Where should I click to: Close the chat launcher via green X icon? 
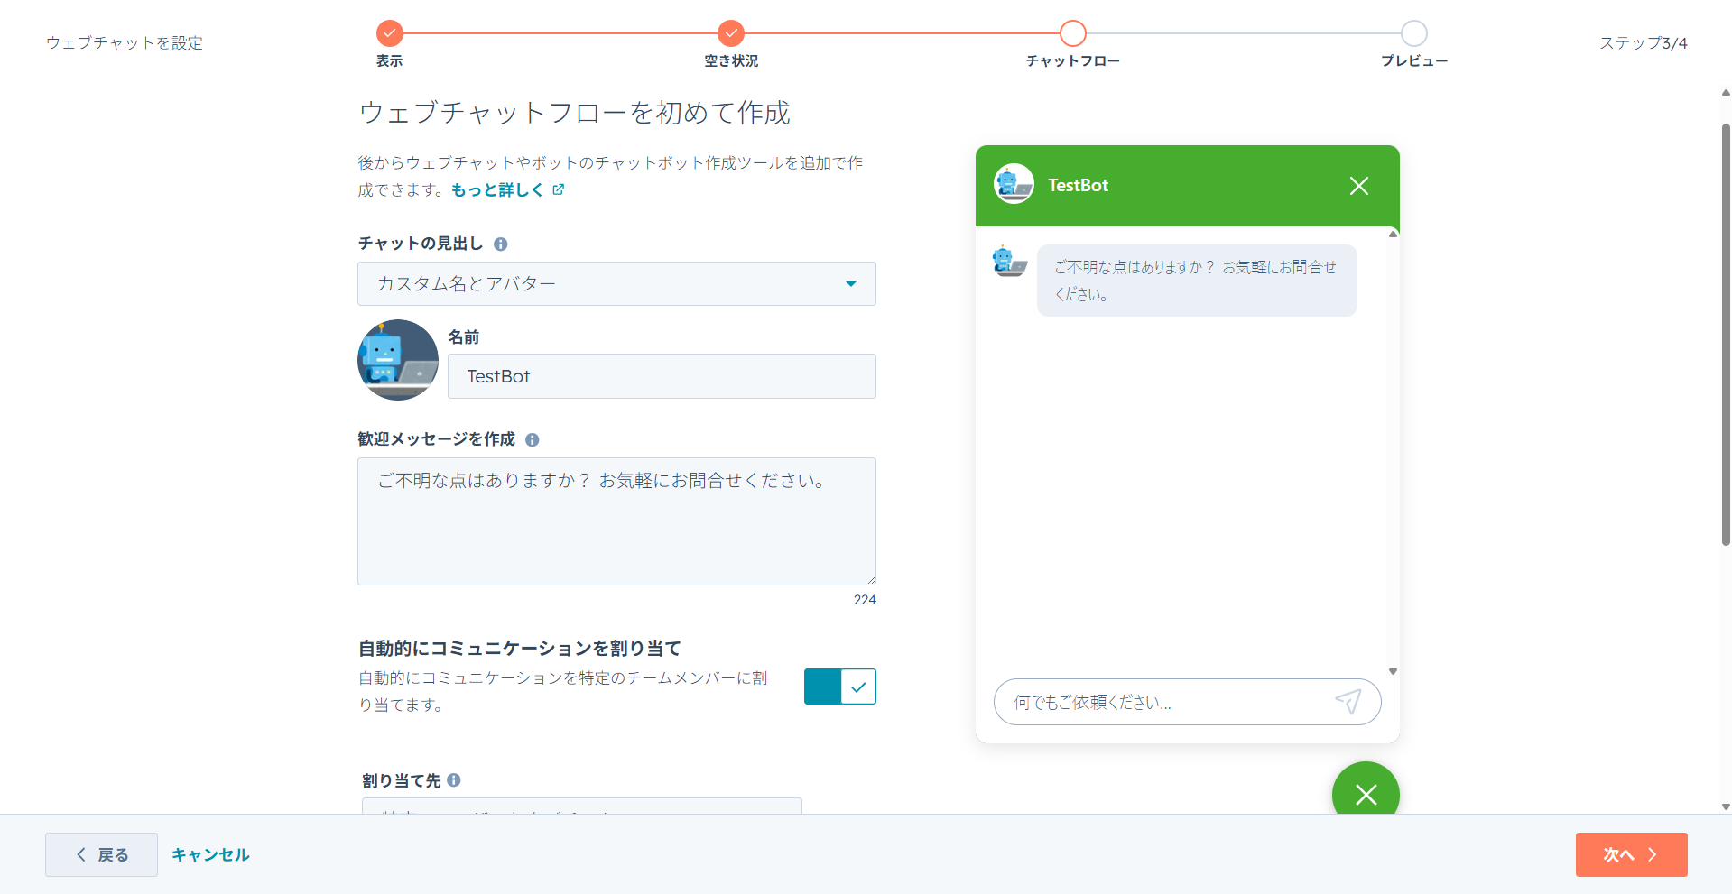click(x=1365, y=795)
